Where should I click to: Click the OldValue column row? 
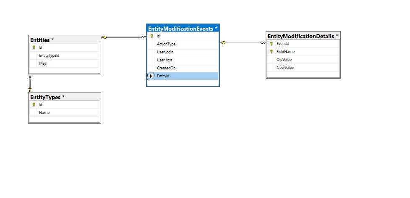[x=285, y=60]
